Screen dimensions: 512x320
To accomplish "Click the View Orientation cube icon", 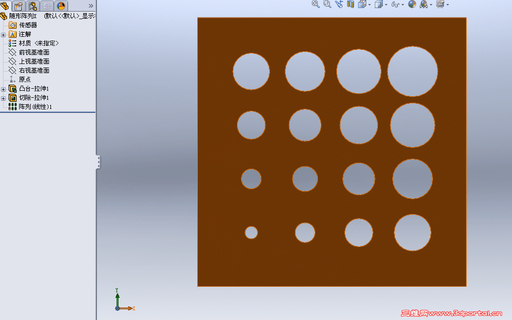I will coord(363,5).
